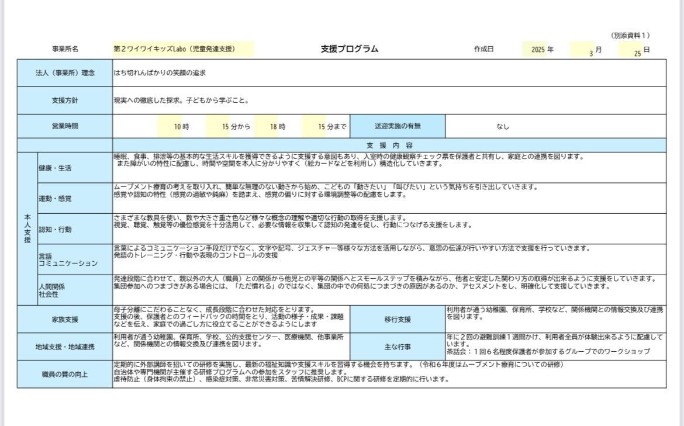Viewport: 684px width, 426px height.
Task: Click the 送迎実施の有無 header cell
Action: tap(398, 126)
